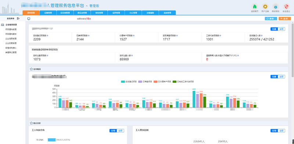Click the orange 返回 back button

click(284, 19)
